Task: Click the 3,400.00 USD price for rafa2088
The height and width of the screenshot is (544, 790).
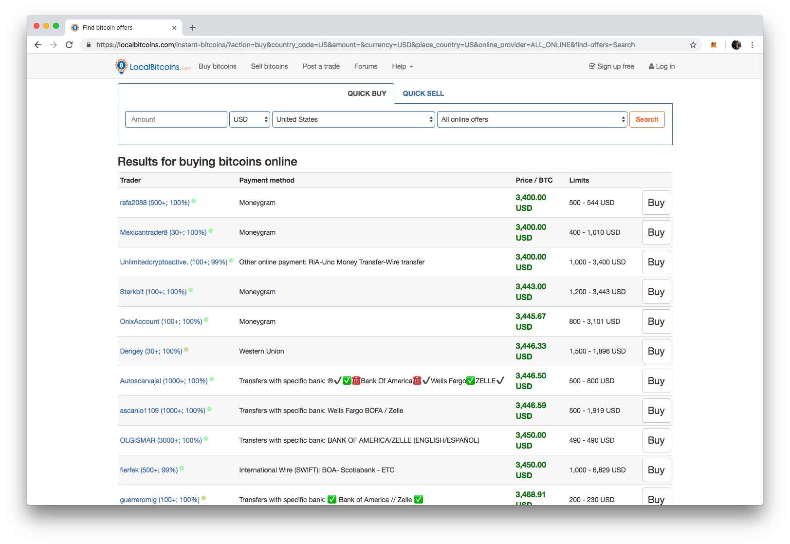Action: point(531,203)
